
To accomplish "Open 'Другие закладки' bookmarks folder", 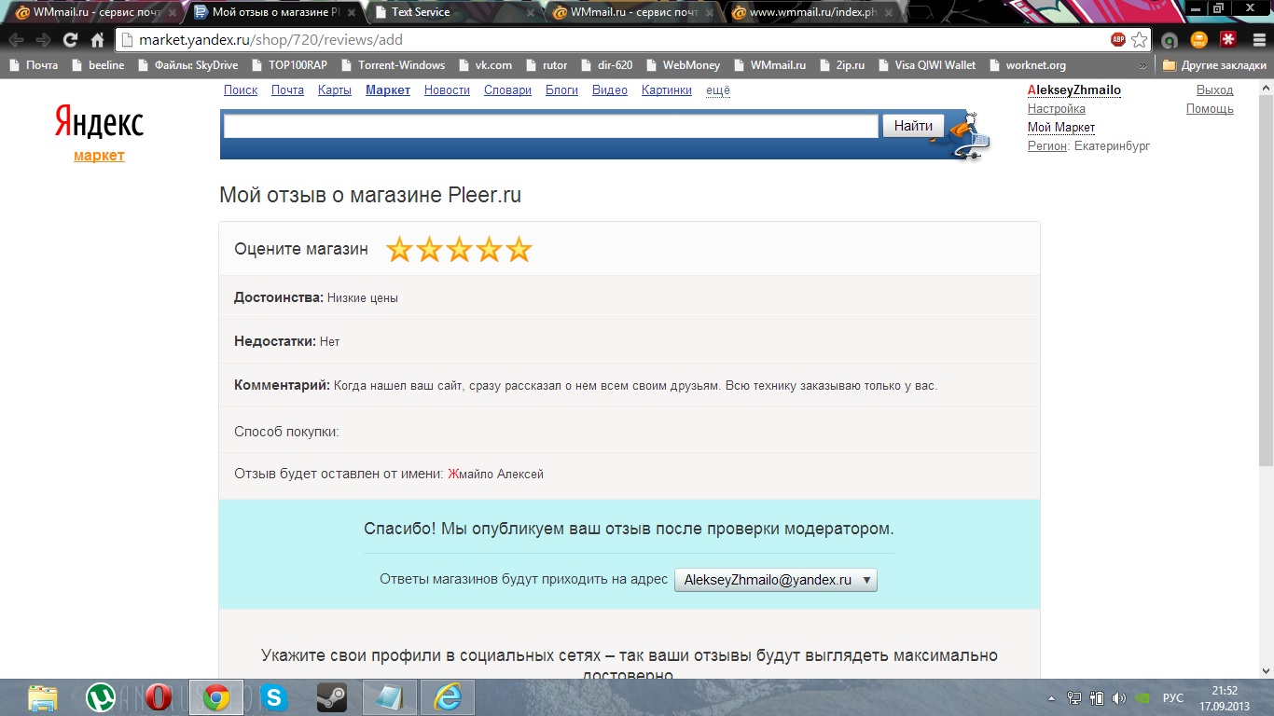I will (1214, 65).
